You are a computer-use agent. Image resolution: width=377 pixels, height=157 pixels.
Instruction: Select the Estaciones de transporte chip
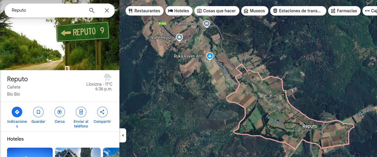tap(298, 11)
